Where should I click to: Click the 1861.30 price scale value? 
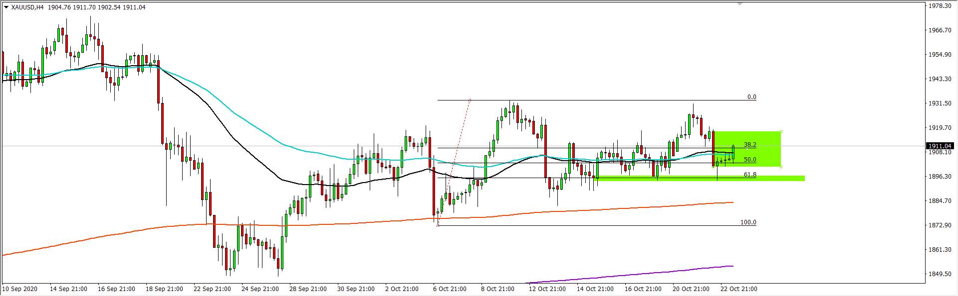(x=940, y=250)
